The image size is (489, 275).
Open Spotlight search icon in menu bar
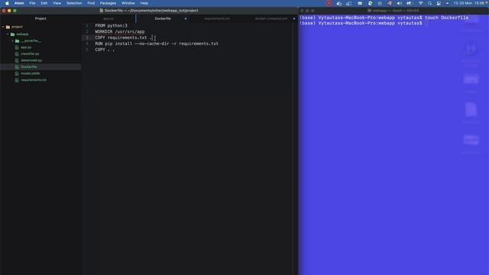pos(429,3)
